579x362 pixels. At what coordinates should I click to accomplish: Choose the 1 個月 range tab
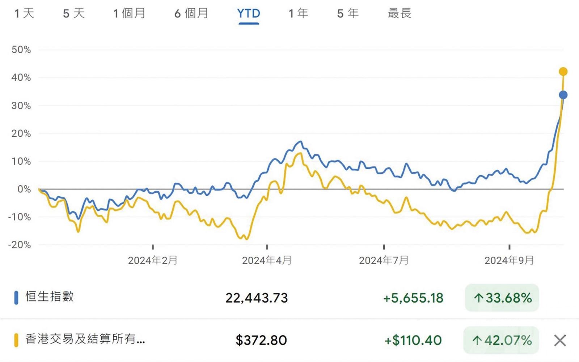pyautogui.click(x=129, y=13)
